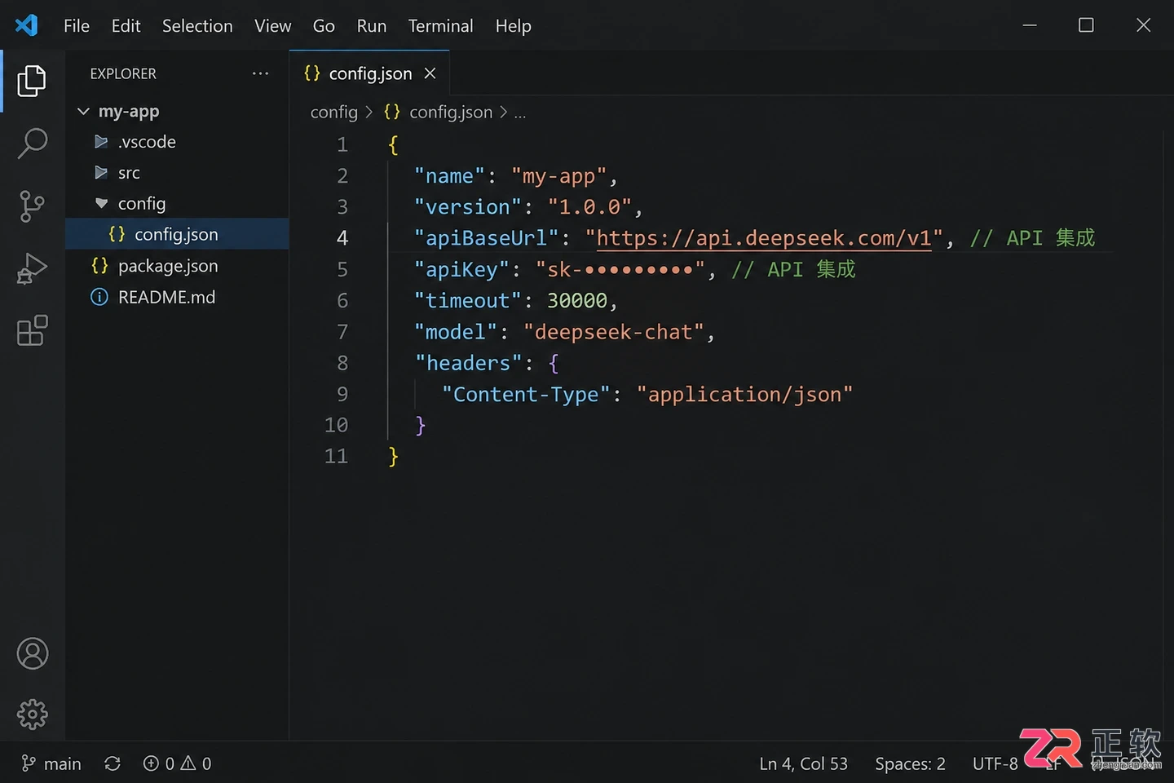Screen dimensions: 1174x783
Task: Expand the .vscode folder
Action: pyautogui.click(x=101, y=142)
